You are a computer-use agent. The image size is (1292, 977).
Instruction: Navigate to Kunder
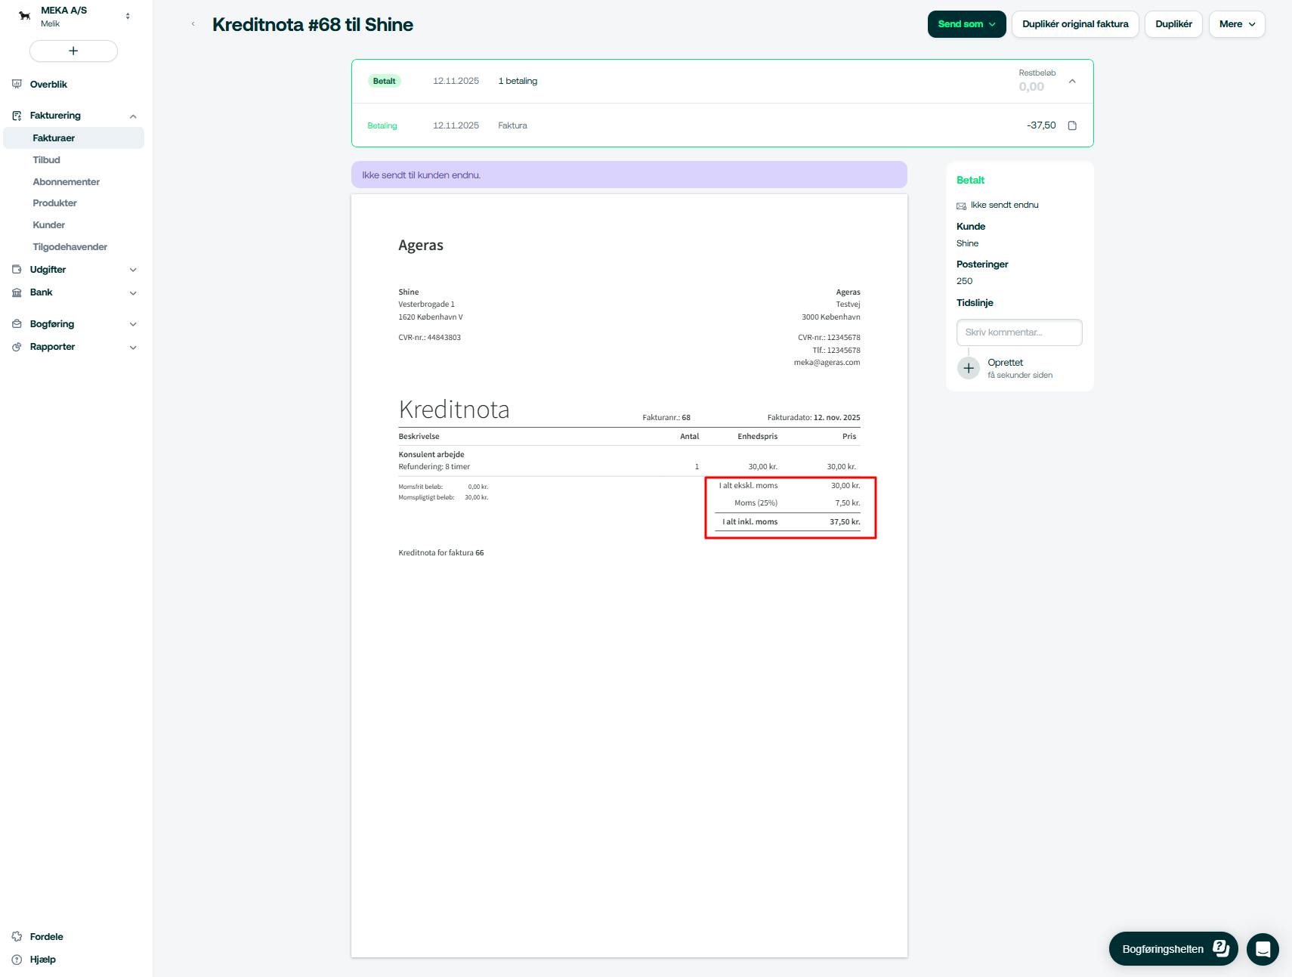pyautogui.click(x=48, y=225)
